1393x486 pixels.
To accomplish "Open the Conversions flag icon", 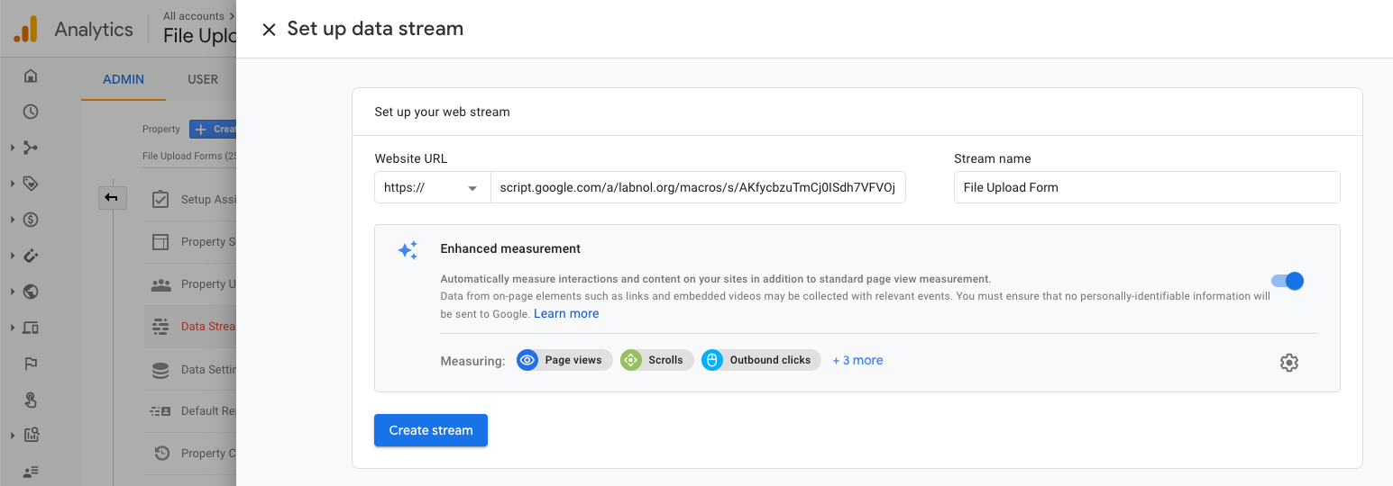I will [x=31, y=364].
